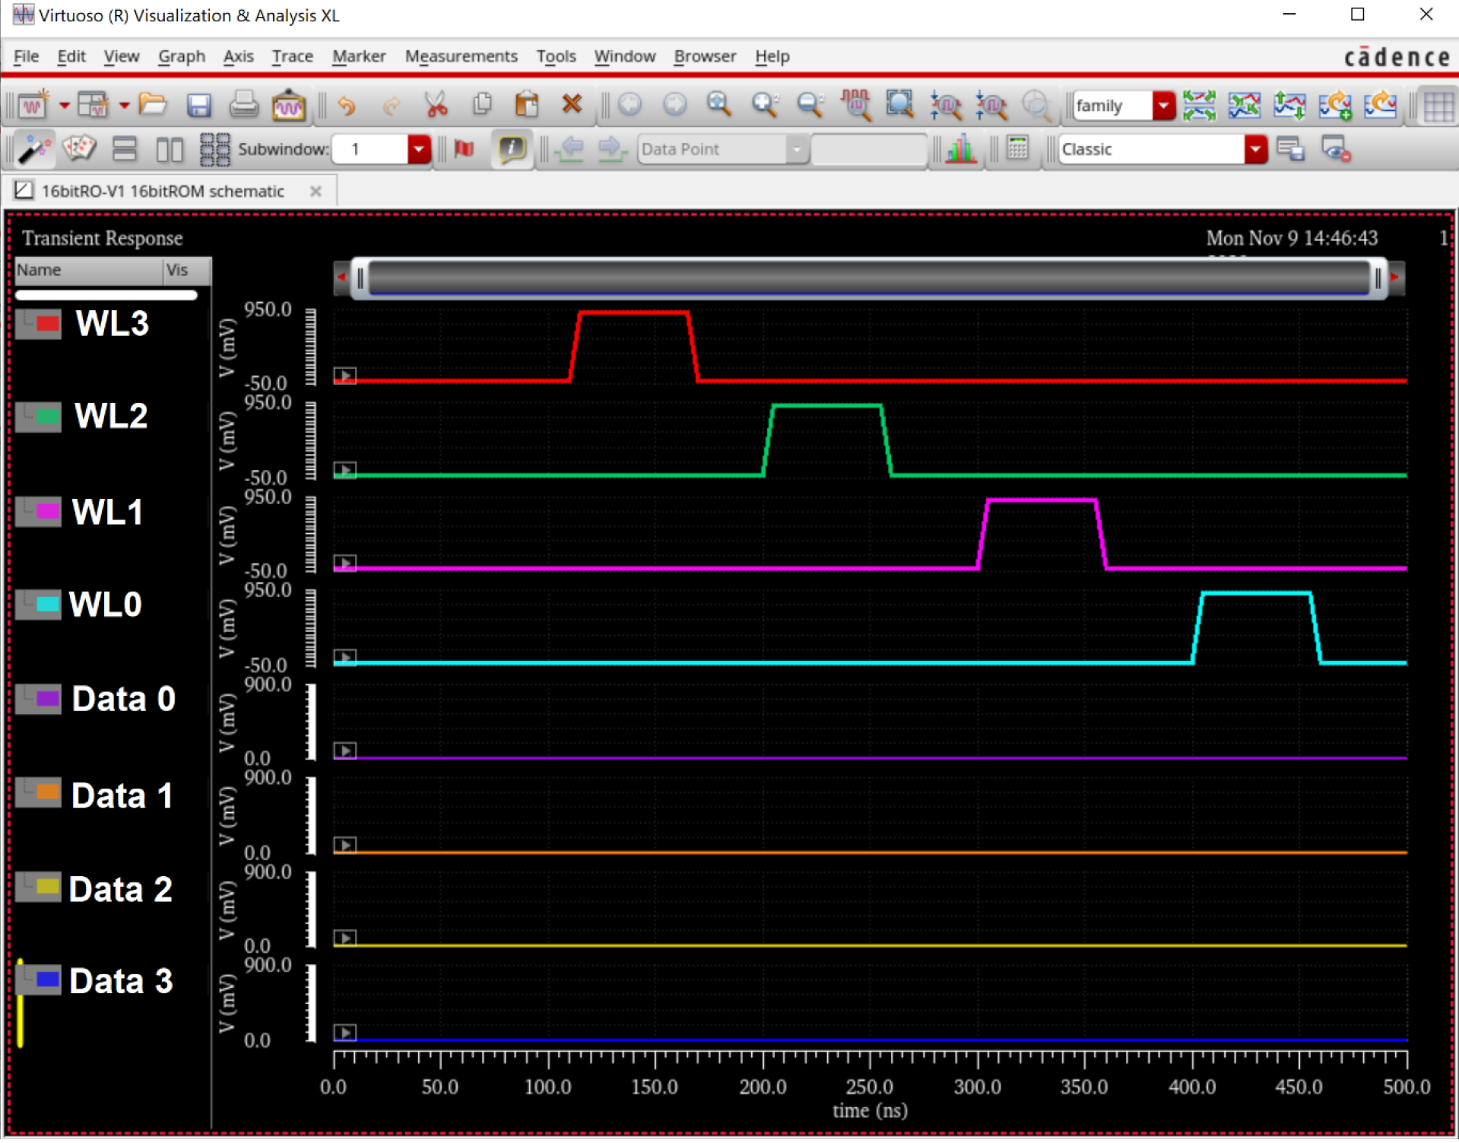The image size is (1459, 1143).
Task: Open the Classic workspace dropdown
Action: click(x=1255, y=149)
